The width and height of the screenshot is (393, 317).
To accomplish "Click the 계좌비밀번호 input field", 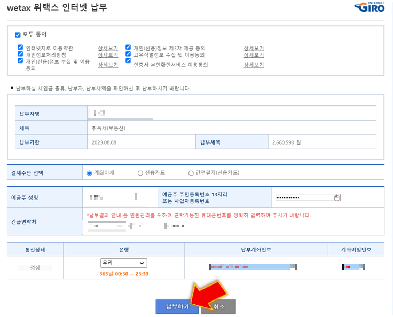I will 353,267.
